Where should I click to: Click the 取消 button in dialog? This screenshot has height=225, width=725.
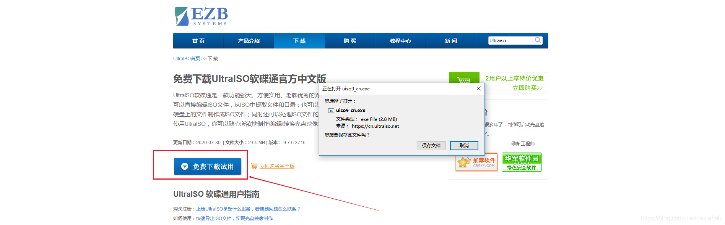[x=464, y=146]
